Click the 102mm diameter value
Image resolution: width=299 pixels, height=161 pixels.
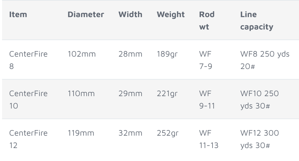coord(82,54)
